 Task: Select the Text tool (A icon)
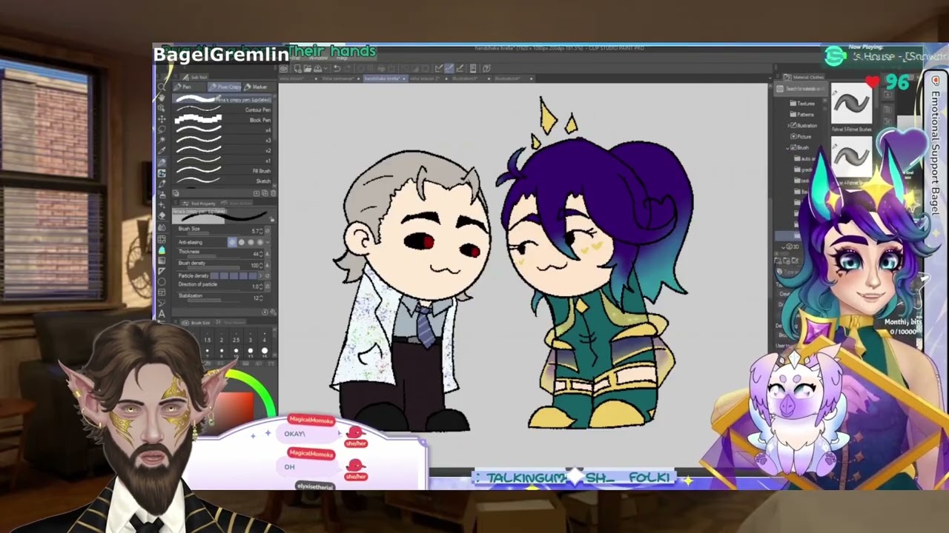tap(162, 314)
